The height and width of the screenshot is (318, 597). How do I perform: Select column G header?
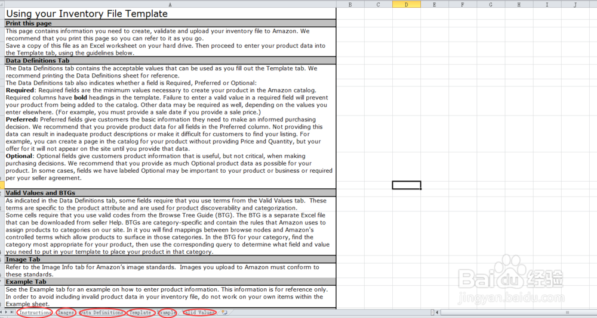pos(491,4)
